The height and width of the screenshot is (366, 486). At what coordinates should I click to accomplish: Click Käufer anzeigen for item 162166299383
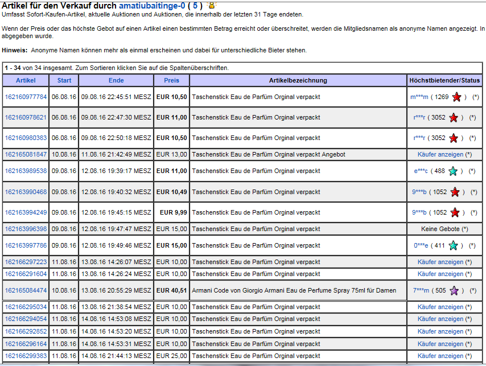coord(440,356)
